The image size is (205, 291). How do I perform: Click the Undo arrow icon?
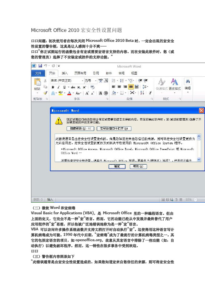pos(45,65)
